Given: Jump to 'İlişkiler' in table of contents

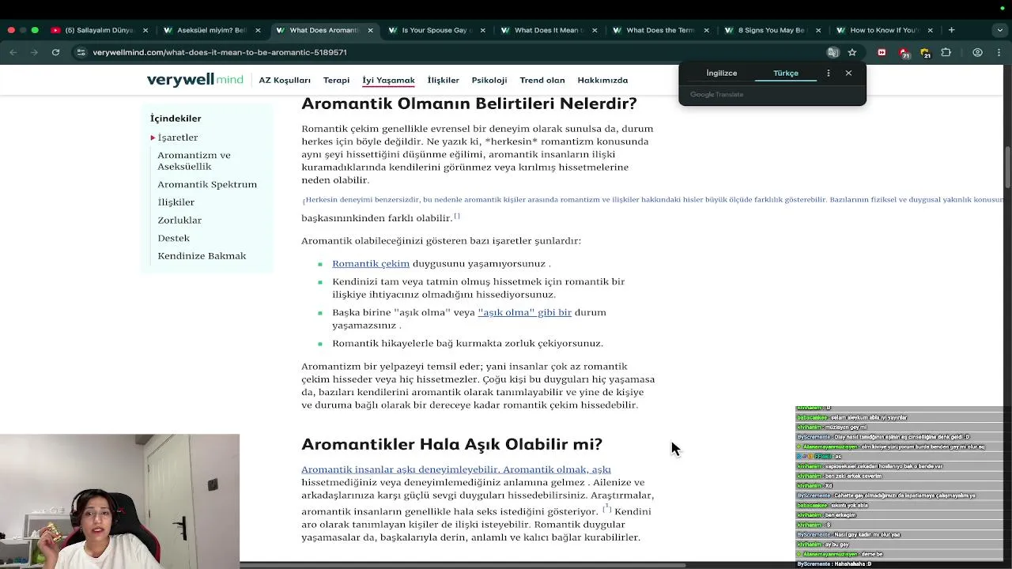Looking at the screenshot, I should pos(176,202).
